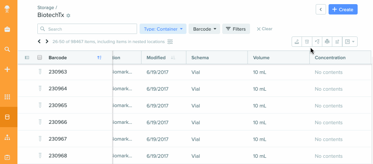Click 10 mL volume in row 230967

pyautogui.click(x=260, y=139)
